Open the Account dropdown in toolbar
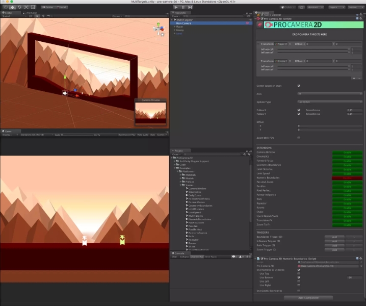 point(316,7)
